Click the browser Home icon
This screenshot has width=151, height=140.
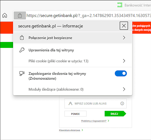click(5, 16)
